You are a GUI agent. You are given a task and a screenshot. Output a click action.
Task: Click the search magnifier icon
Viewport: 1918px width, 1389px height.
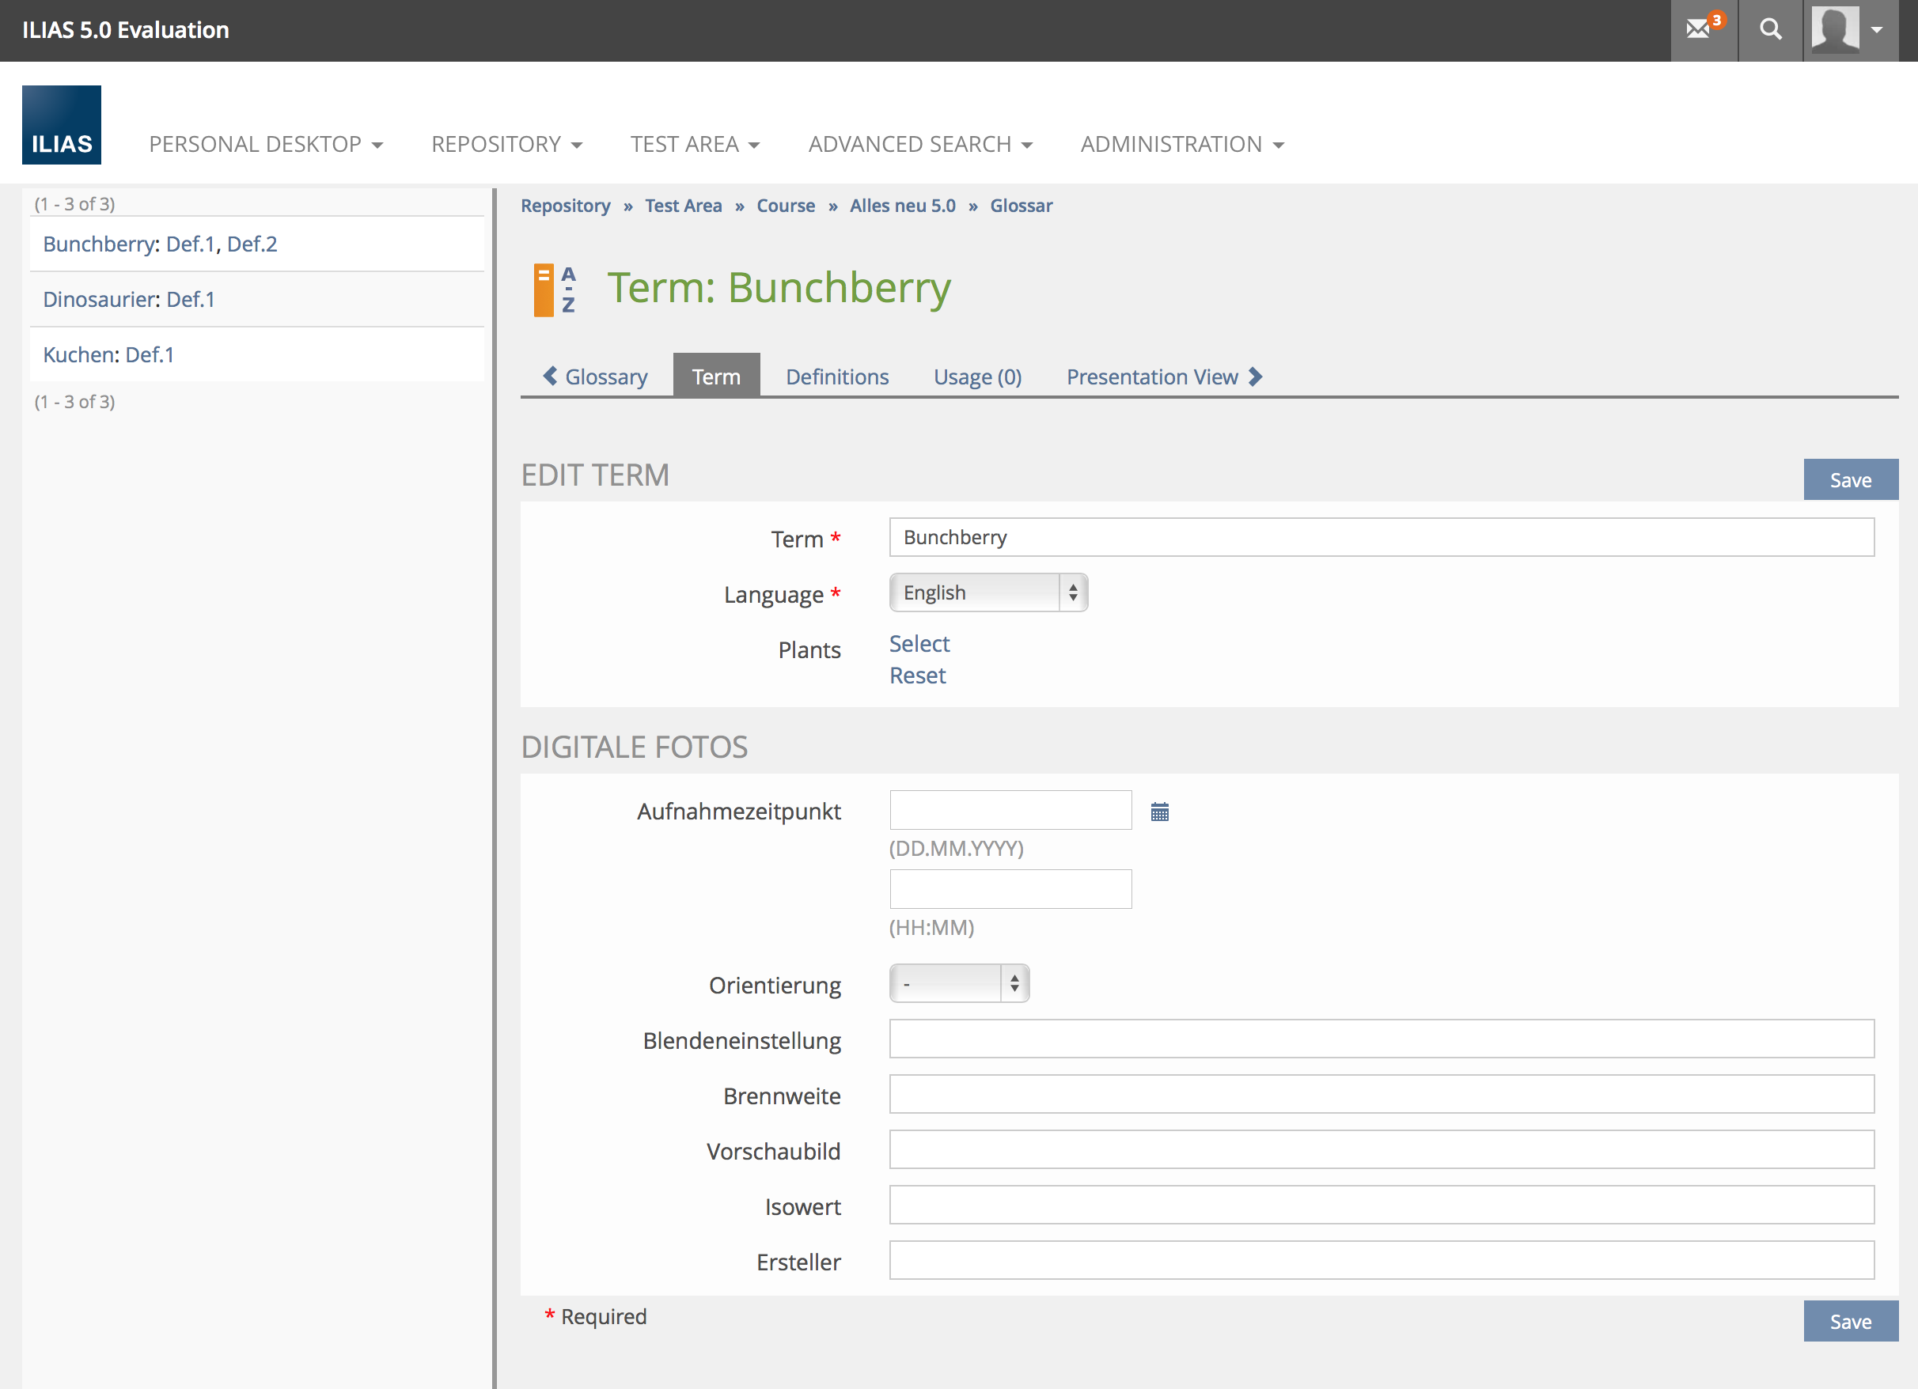tap(1770, 29)
